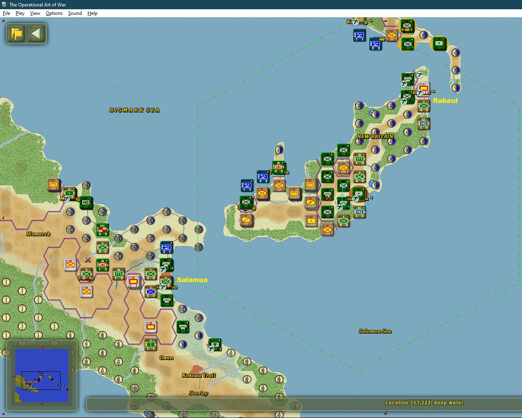Click the left-pointing arrow toolbar button
522x418 pixels.
click(36, 33)
